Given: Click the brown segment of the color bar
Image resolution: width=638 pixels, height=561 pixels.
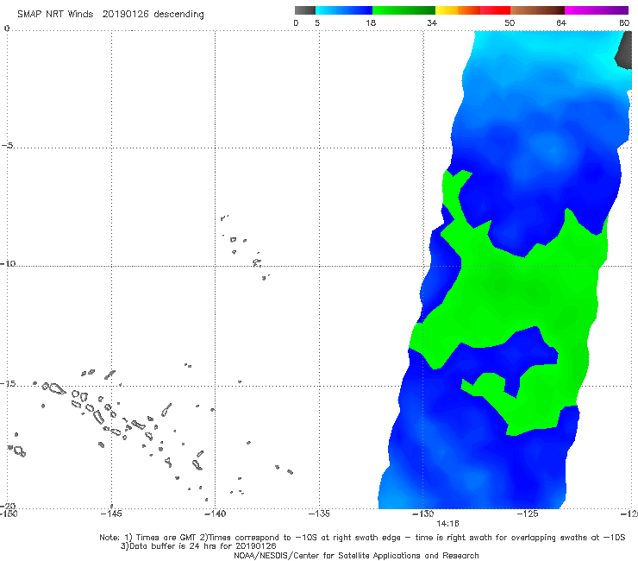Looking at the screenshot, I should pos(537,10).
